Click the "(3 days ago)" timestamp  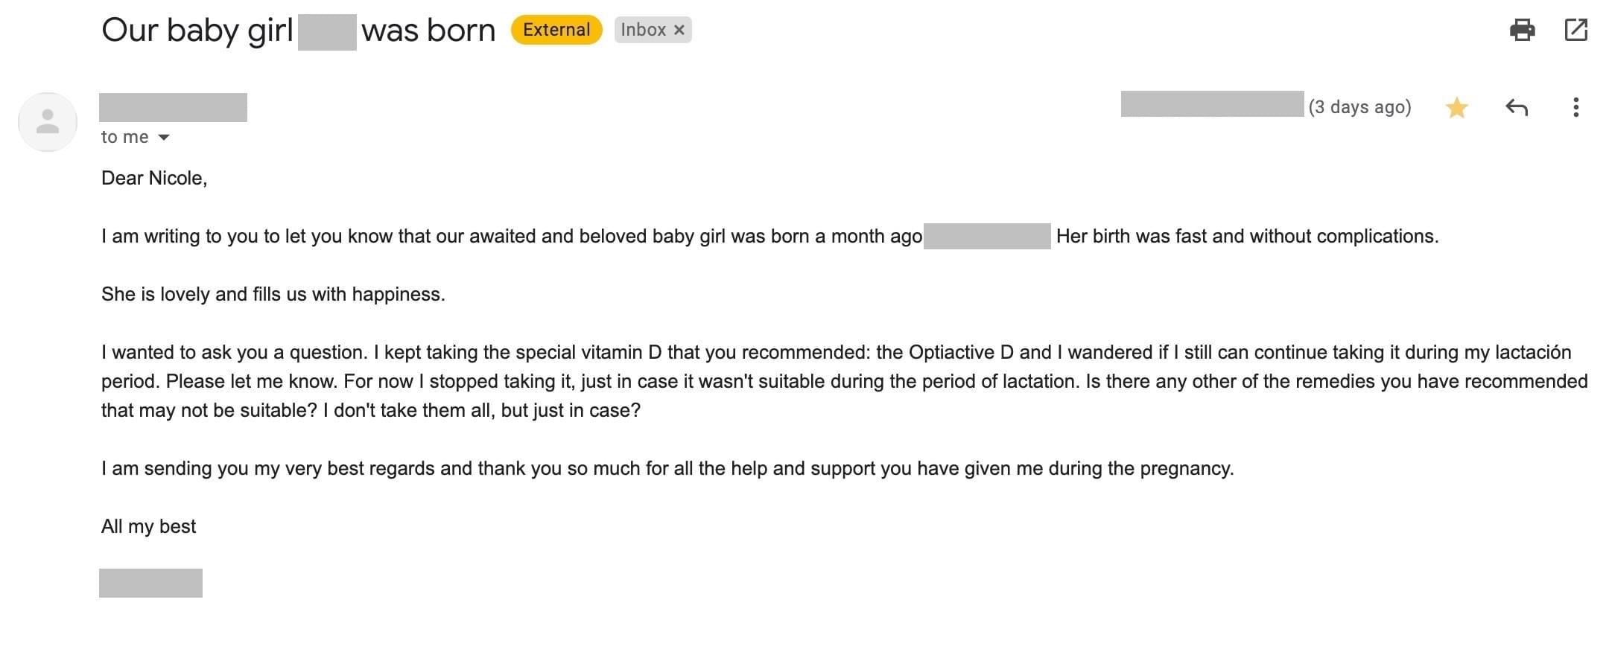pyautogui.click(x=1359, y=107)
